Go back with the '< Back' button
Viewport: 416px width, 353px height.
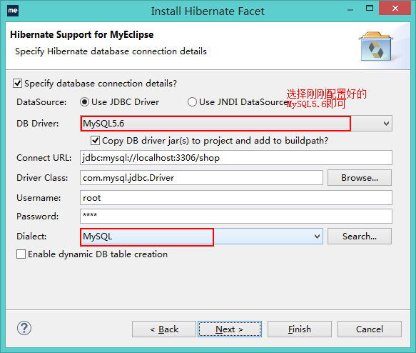click(x=164, y=329)
